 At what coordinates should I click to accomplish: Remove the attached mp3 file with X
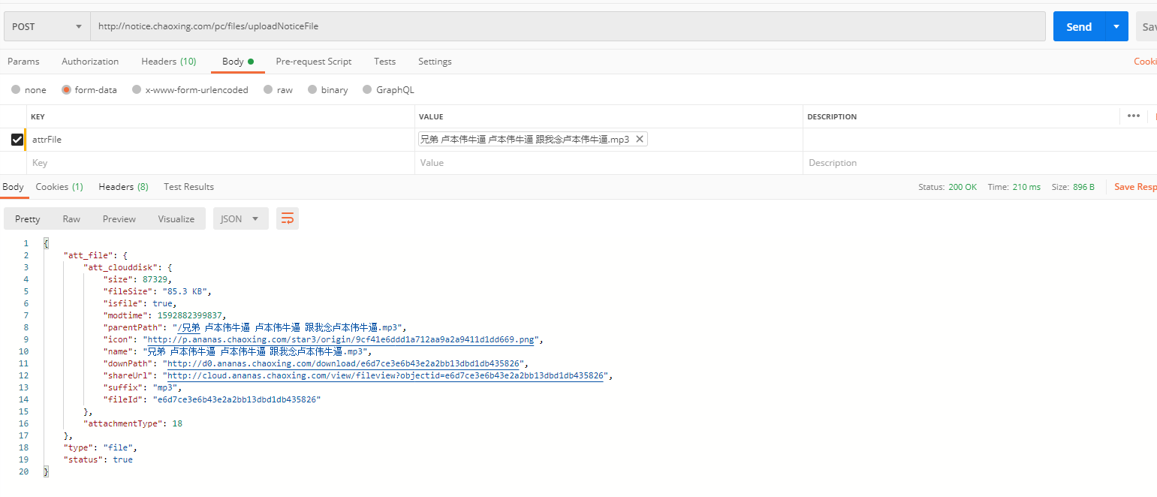[x=639, y=139]
